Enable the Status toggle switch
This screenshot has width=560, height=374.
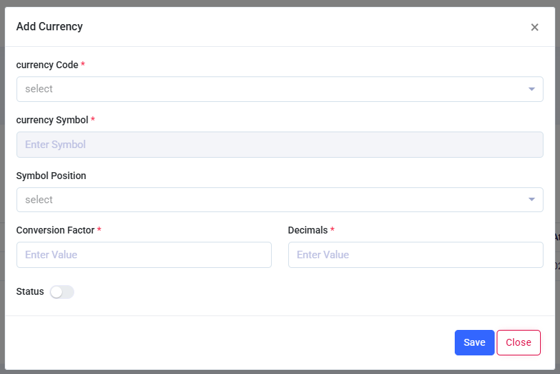coord(62,292)
